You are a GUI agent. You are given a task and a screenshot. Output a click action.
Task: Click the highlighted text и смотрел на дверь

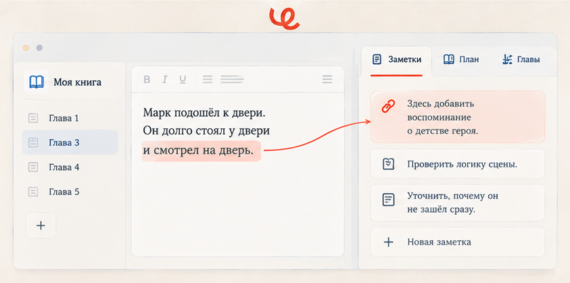[x=201, y=151]
